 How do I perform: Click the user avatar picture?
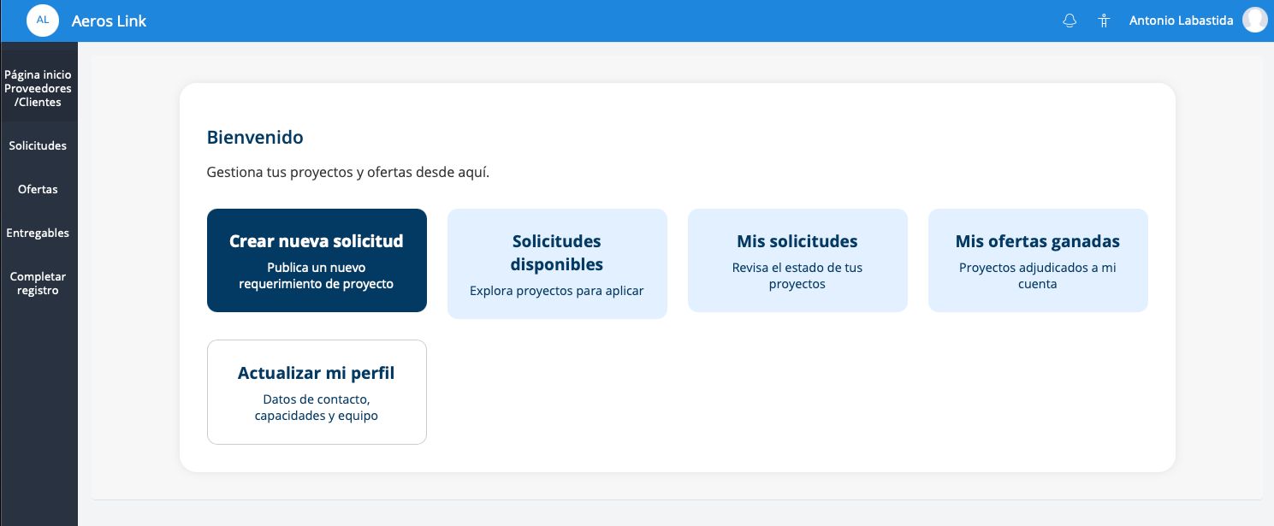1254,21
